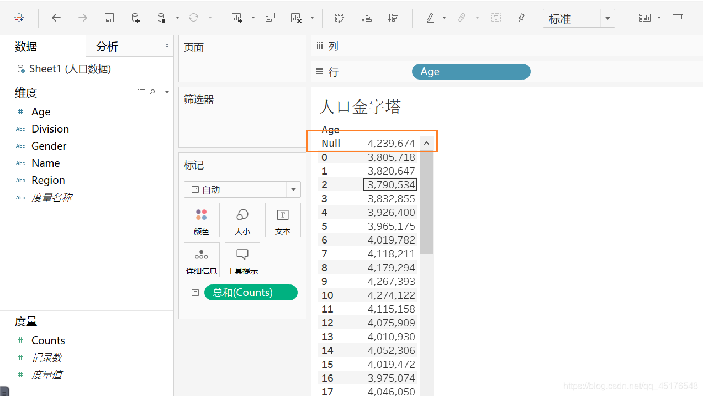Select the Counts measure field
Image resolution: width=703 pixels, height=396 pixels.
pyautogui.click(x=48, y=341)
